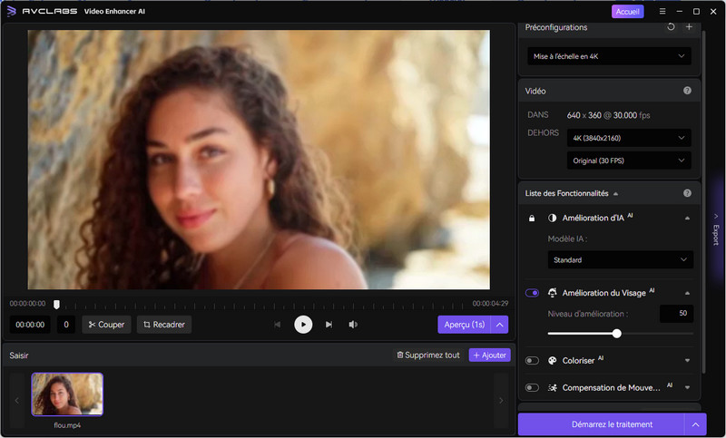Click the Coloriser palette icon
This screenshot has width=726, height=438.
click(552, 360)
